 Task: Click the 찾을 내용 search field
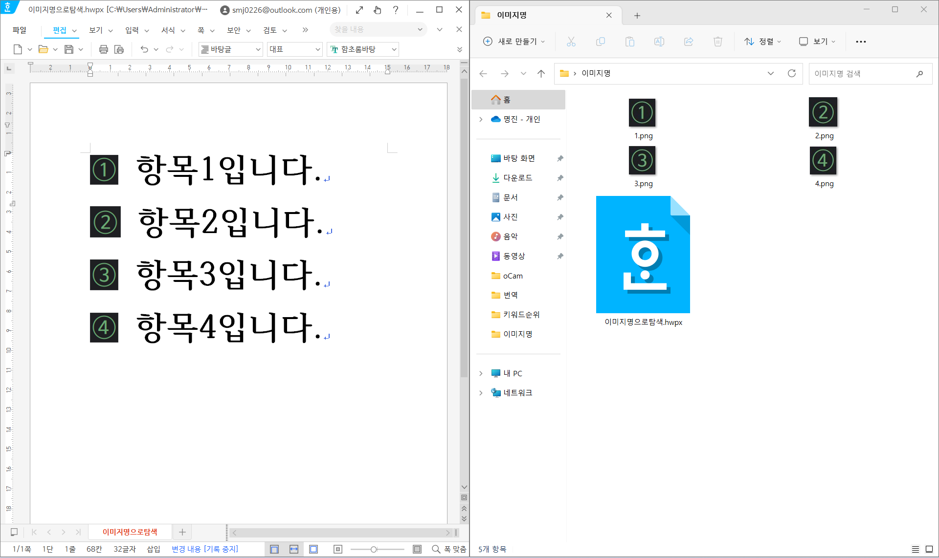pyautogui.click(x=378, y=29)
